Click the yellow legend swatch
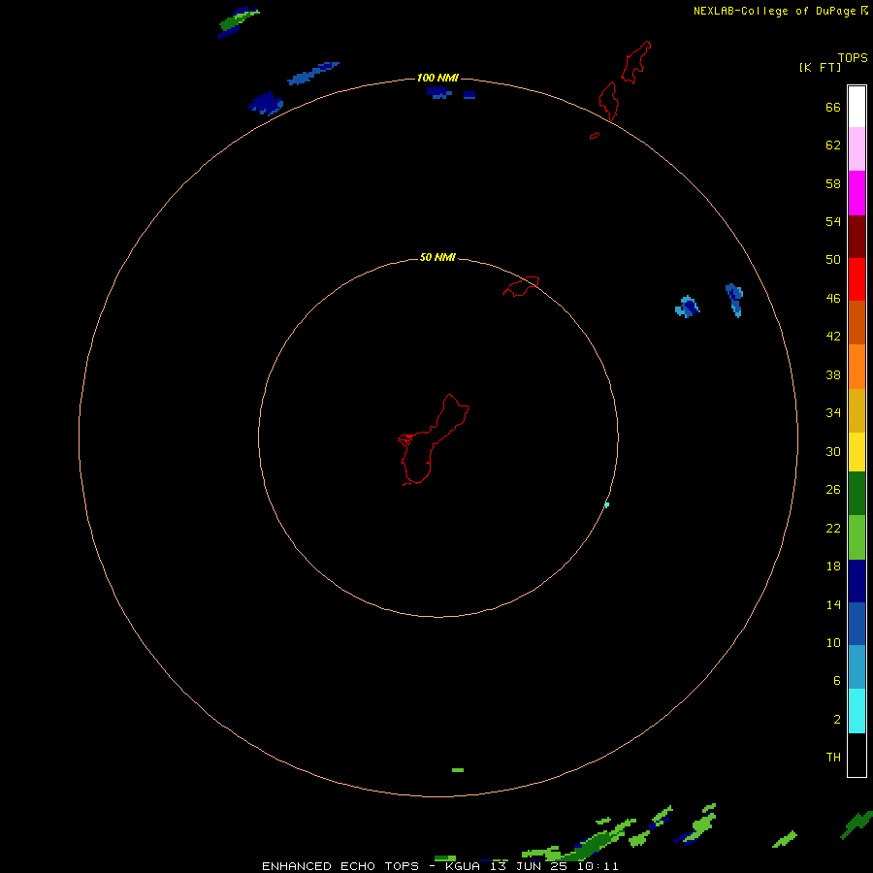The image size is (873, 873). click(857, 452)
